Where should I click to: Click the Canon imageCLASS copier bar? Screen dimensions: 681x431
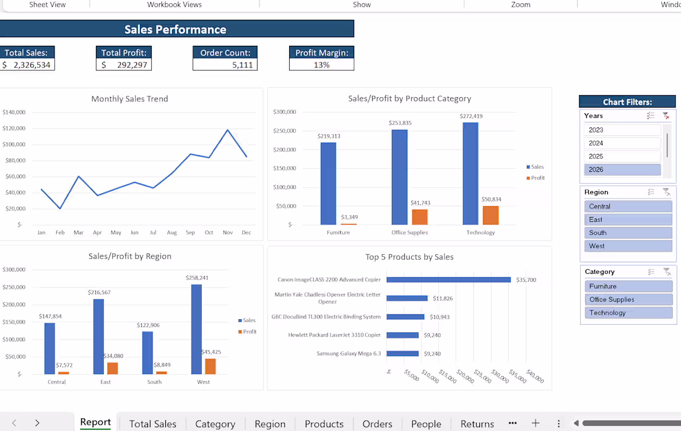[x=449, y=280]
